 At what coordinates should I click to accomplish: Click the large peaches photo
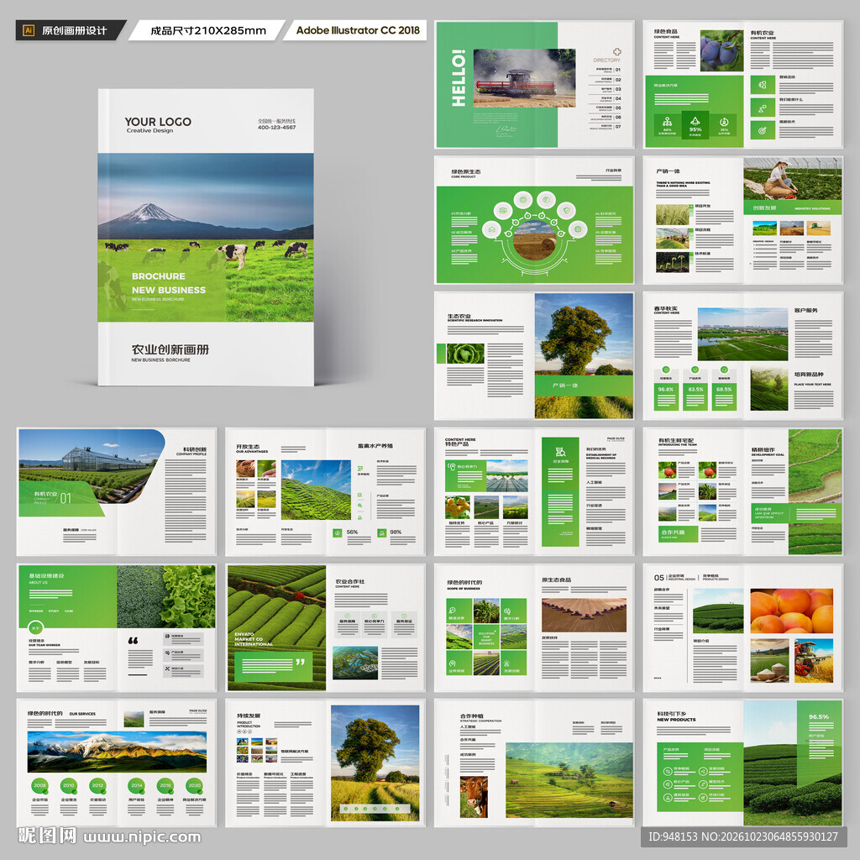pyautogui.click(x=791, y=611)
